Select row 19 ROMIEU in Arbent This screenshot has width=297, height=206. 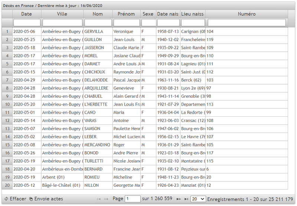[x=145, y=177]
